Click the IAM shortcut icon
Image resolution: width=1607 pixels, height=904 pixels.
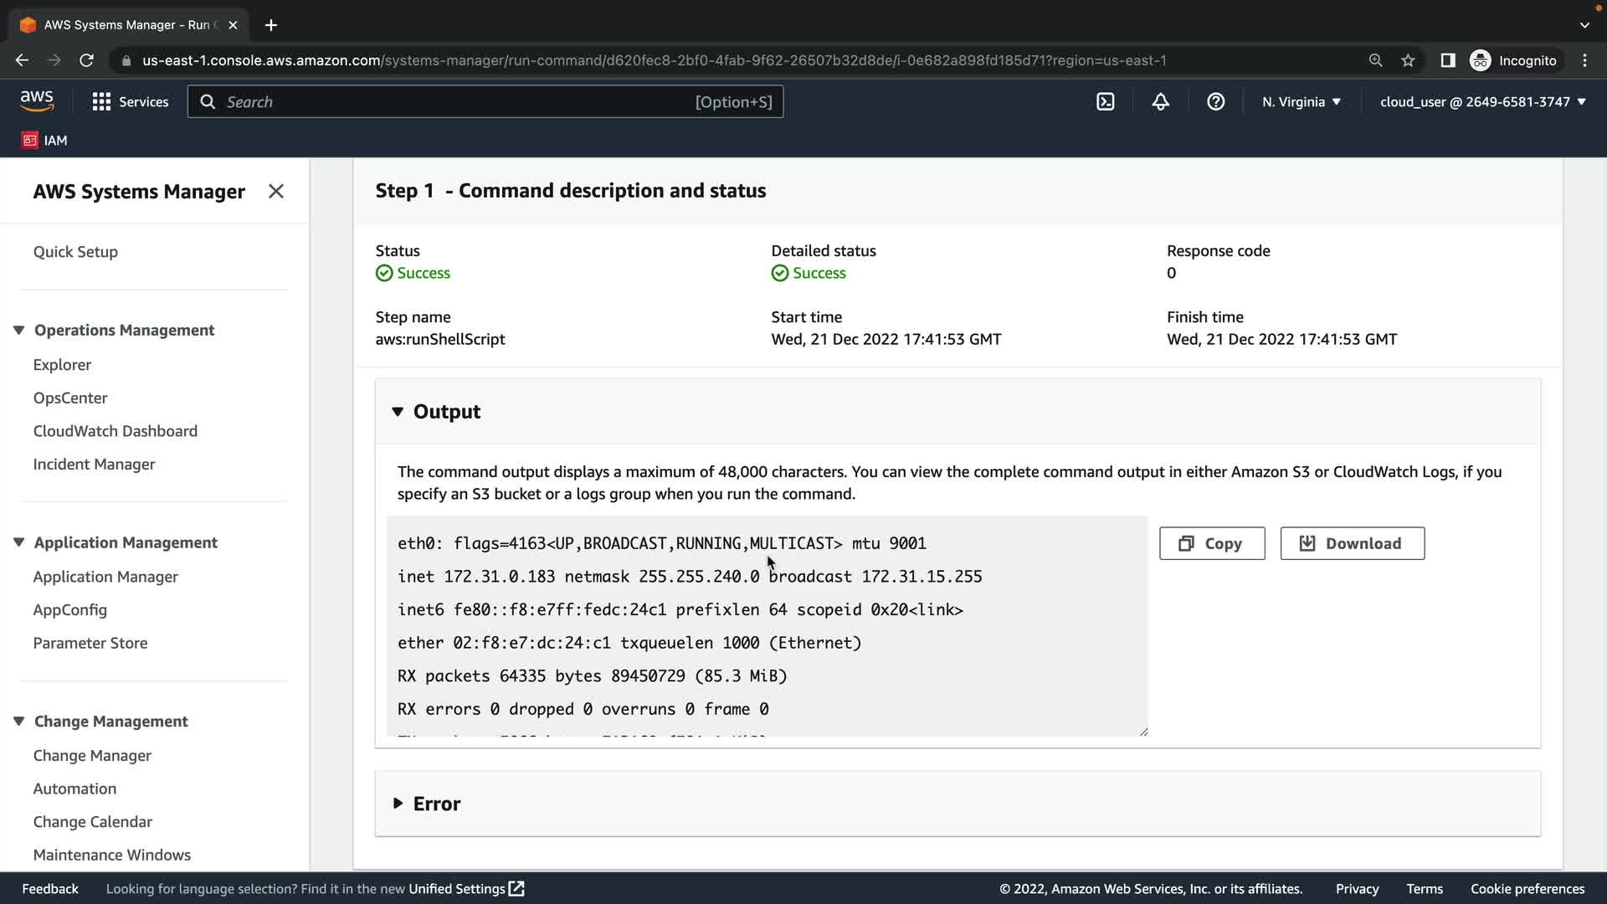pyautogui.click(x=30, y=141)
